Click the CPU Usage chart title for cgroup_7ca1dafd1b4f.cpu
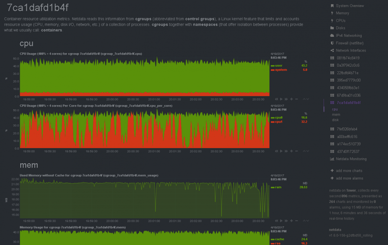This screenshot has width=388, height=245. tap(81, 53)
